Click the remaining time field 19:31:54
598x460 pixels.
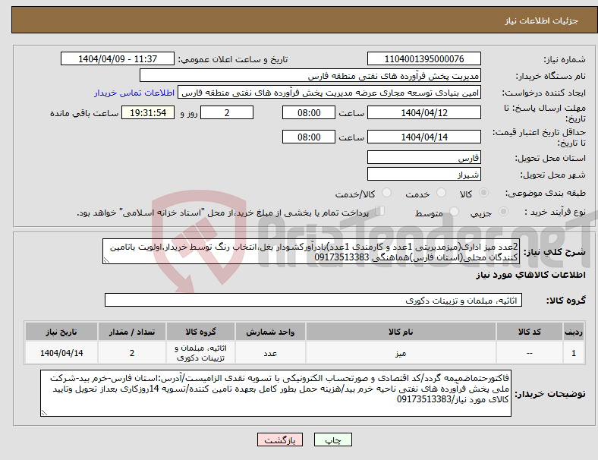point(148,113)
